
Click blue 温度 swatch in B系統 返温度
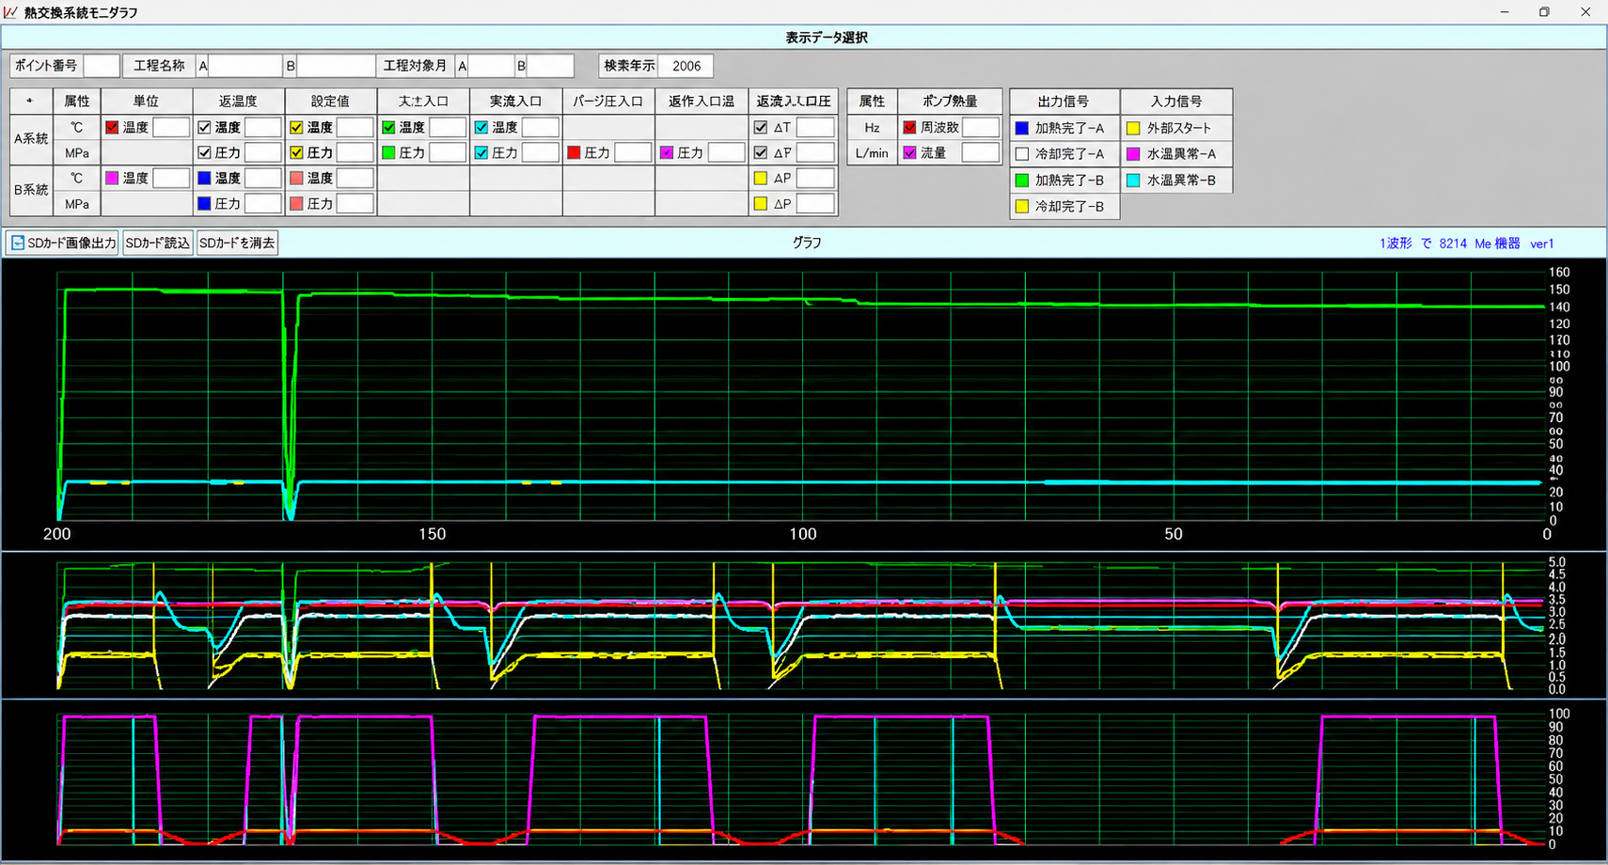pos(204,178)
